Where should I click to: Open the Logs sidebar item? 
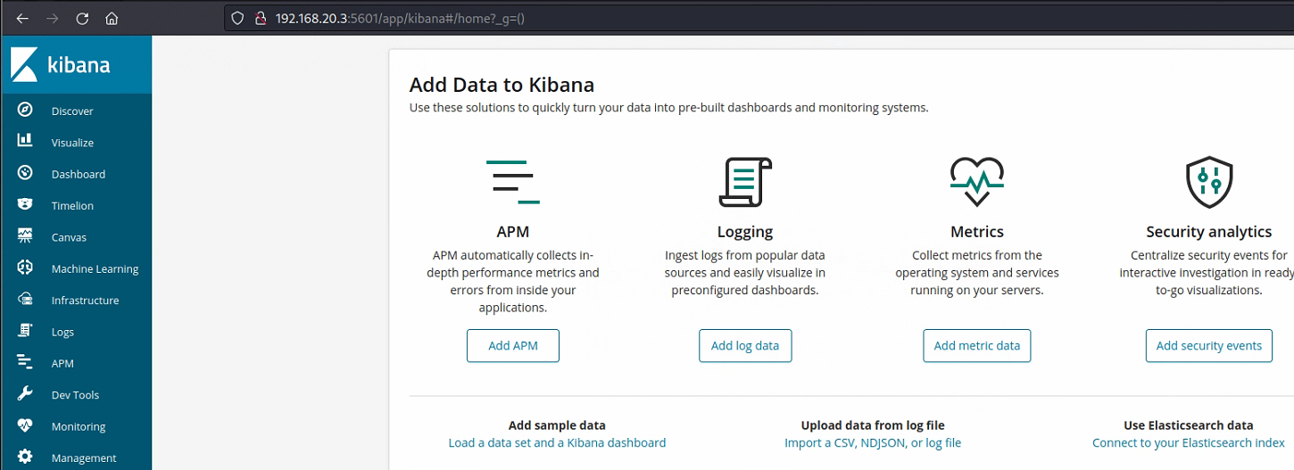click(62, 332)
